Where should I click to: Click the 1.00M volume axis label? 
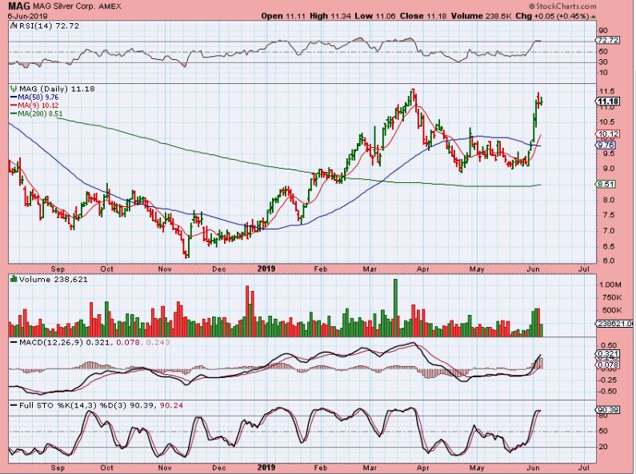pyautogui.click(x=610, y=285)
